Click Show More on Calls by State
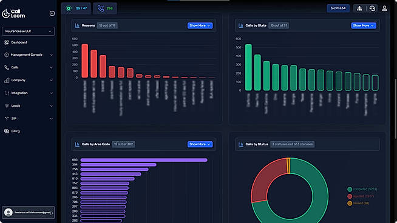The height and width of the screenshot is (223, 397). point(364,25)
